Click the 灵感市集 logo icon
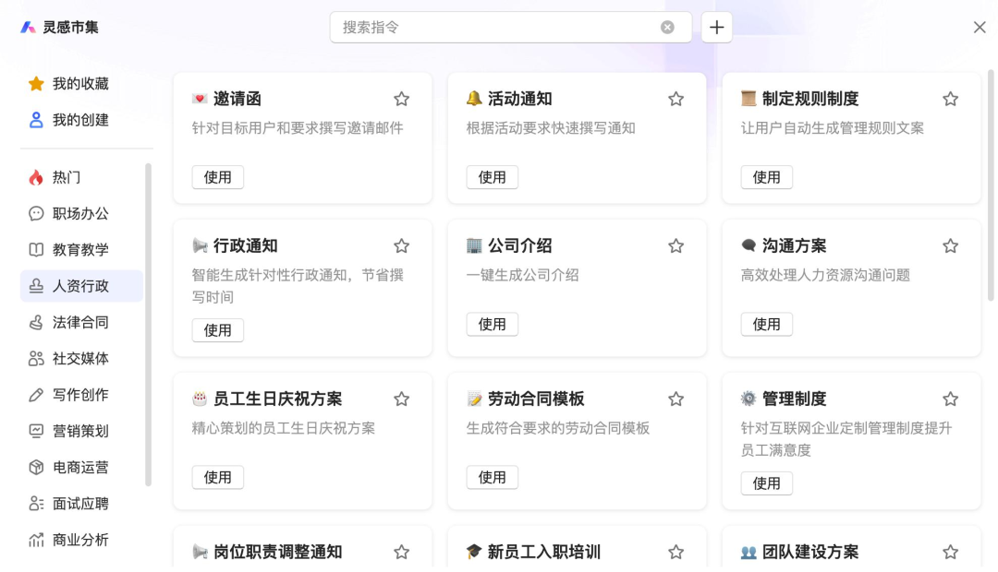Image resolution: width=998 pixels, height=572 pixels. point(28,28)
